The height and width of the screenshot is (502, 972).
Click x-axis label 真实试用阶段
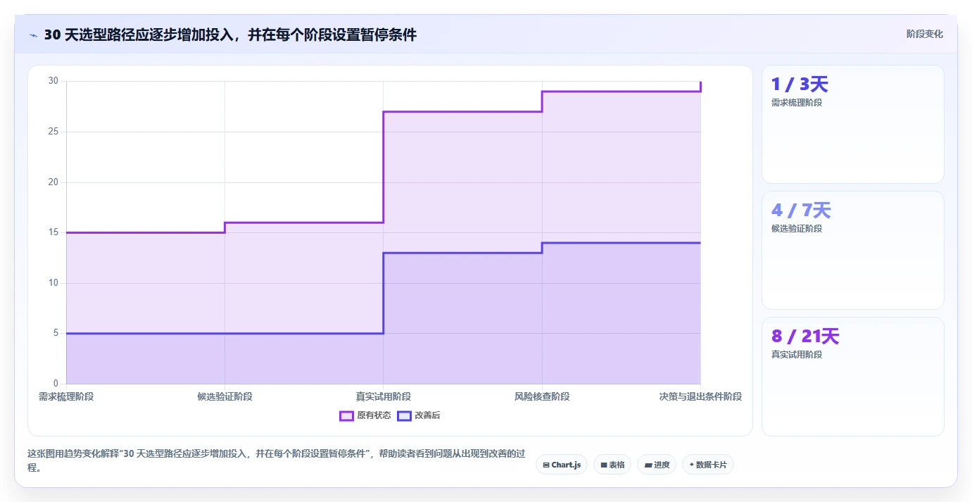pos(384,397)
